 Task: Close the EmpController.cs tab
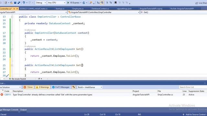[x=17, y=9]
